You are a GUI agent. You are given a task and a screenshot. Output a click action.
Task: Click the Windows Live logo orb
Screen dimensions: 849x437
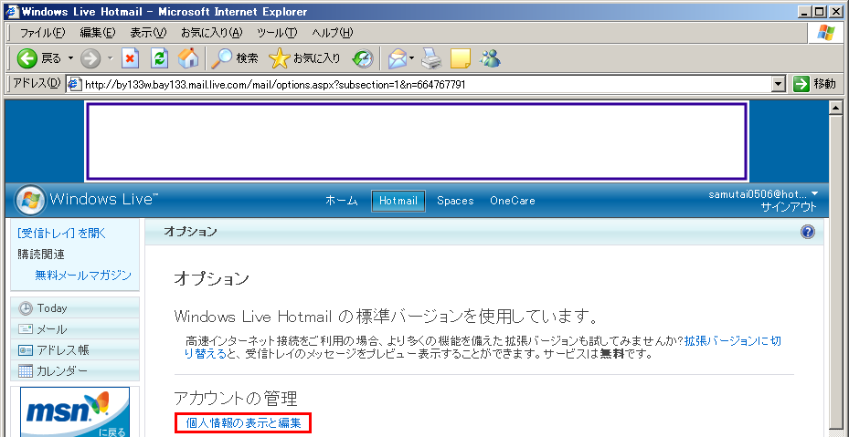coord(30,200)
